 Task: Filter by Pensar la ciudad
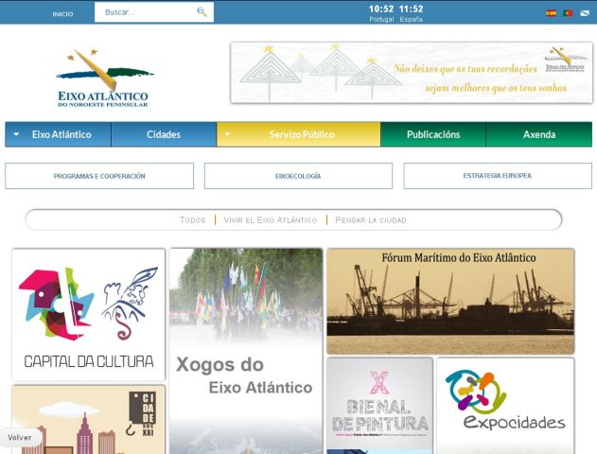pyautogui.click(x=371, y=220)
